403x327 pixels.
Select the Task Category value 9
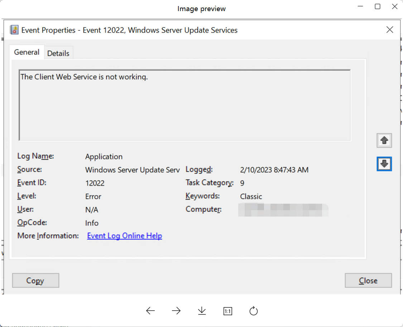(242, 183)
